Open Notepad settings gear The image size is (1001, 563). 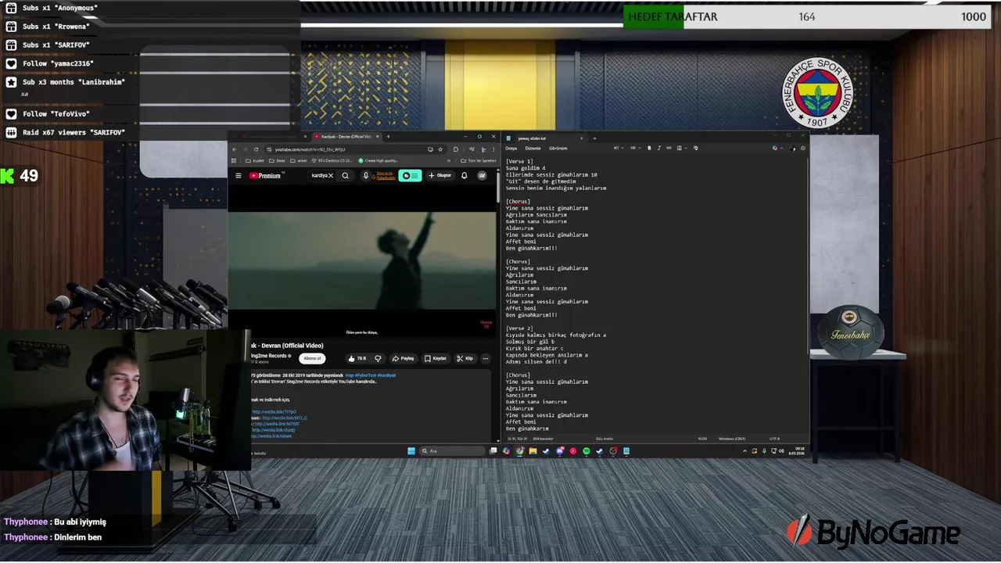coord(803,148)
